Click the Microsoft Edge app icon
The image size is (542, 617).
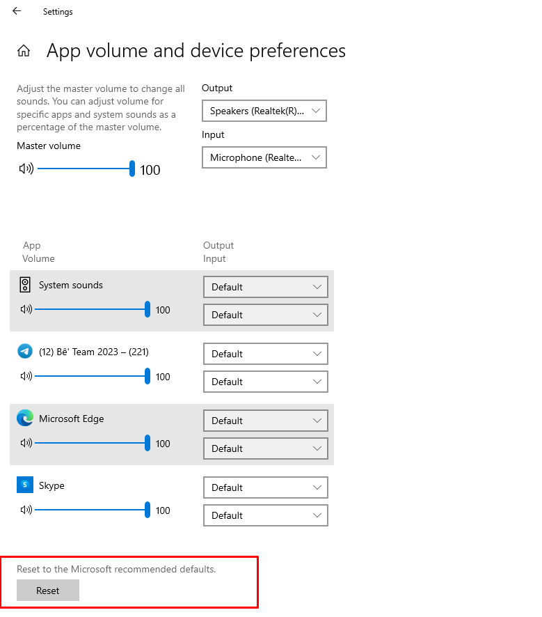(x=25, y=418)
